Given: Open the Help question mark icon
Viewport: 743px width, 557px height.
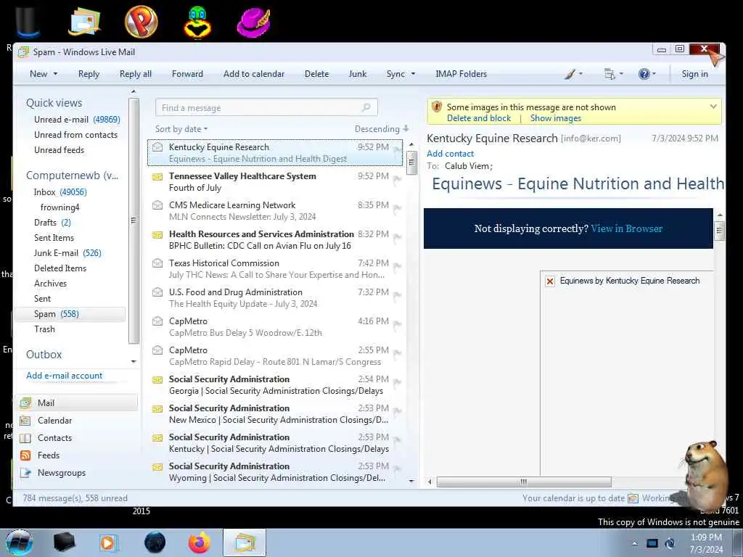Looking at the screenshot, I should 644,74.
